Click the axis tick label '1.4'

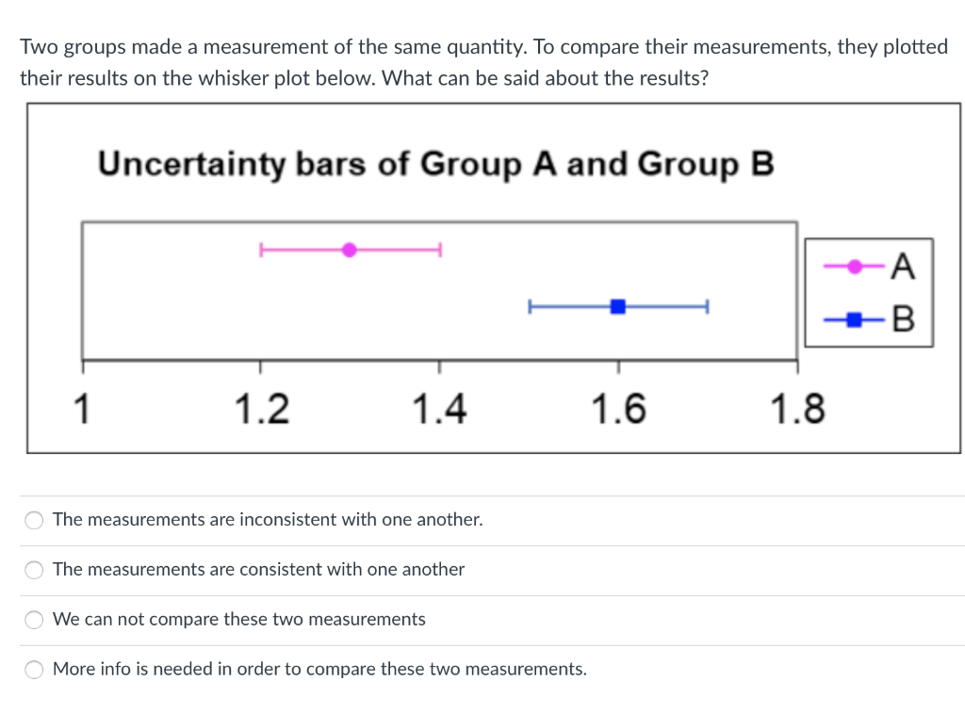(x=439, y=406)
